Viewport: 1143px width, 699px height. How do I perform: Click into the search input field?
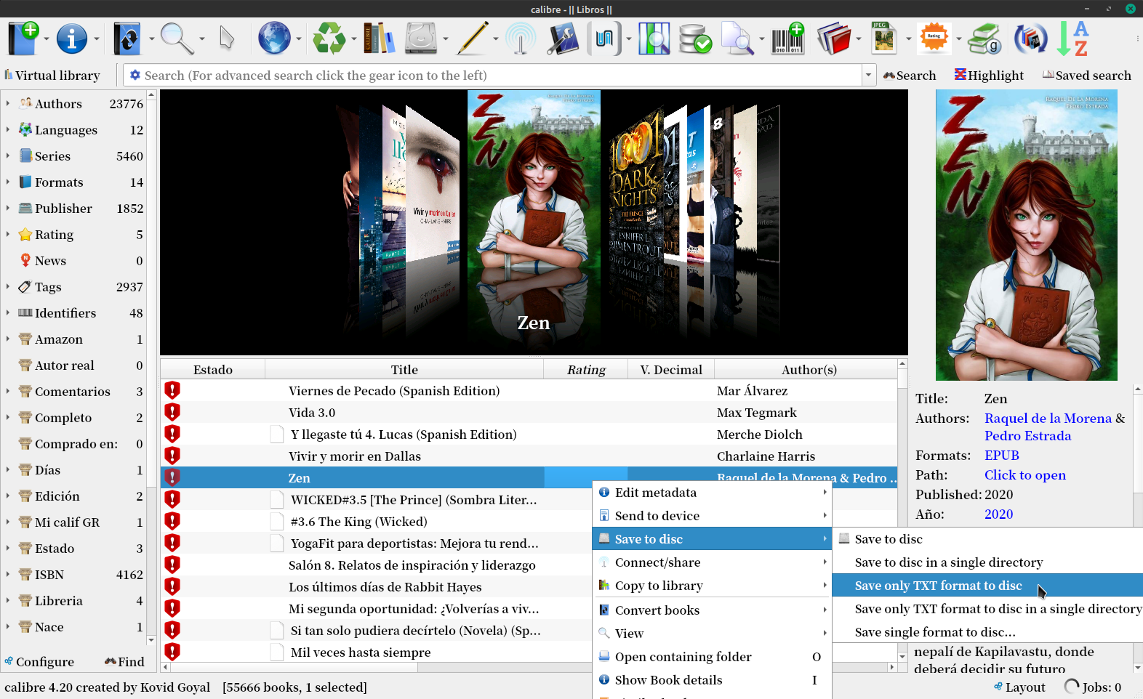(502, 75)
